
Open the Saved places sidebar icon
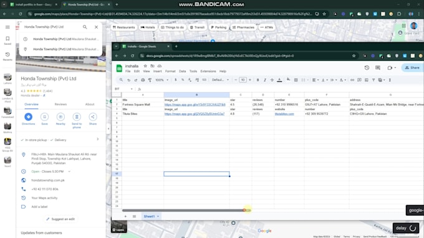7,40
